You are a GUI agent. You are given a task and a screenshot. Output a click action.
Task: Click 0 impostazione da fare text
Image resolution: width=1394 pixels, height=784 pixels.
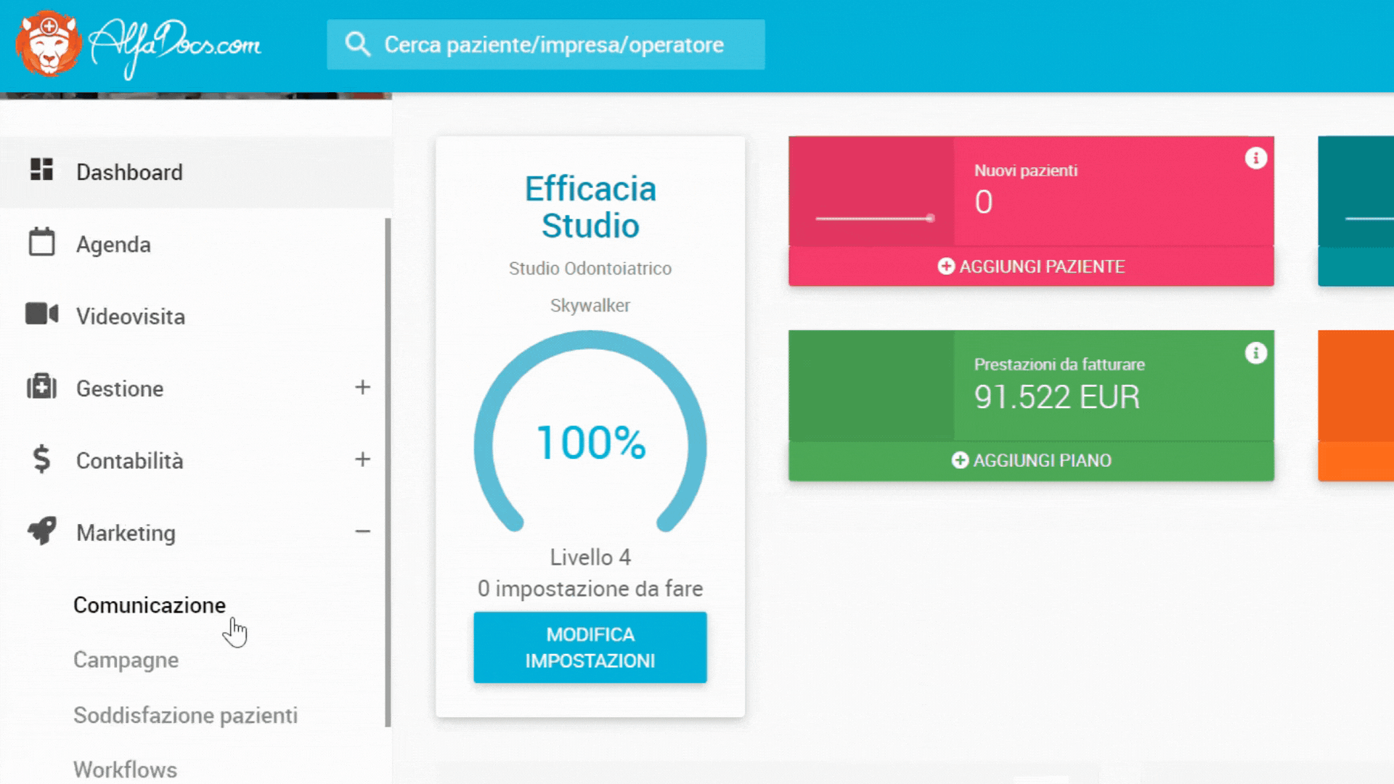(590, 589)
